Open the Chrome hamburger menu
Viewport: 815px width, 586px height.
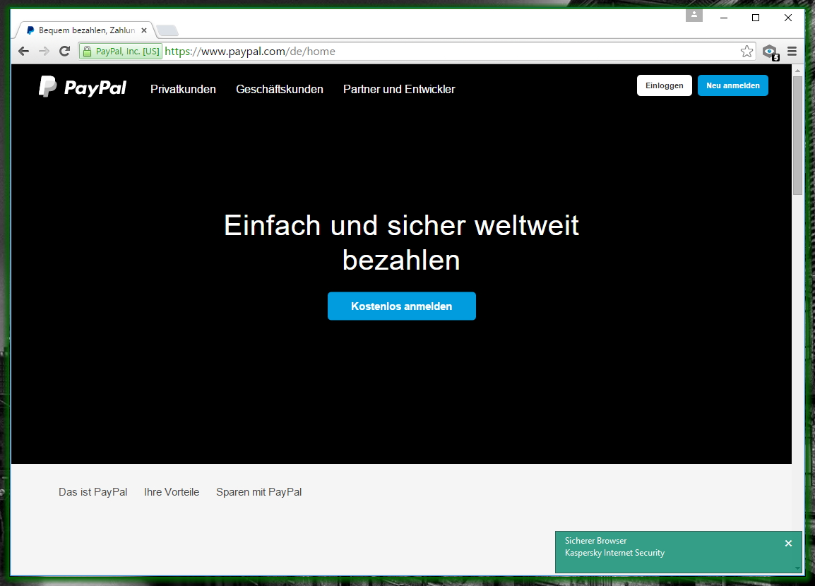792,51
